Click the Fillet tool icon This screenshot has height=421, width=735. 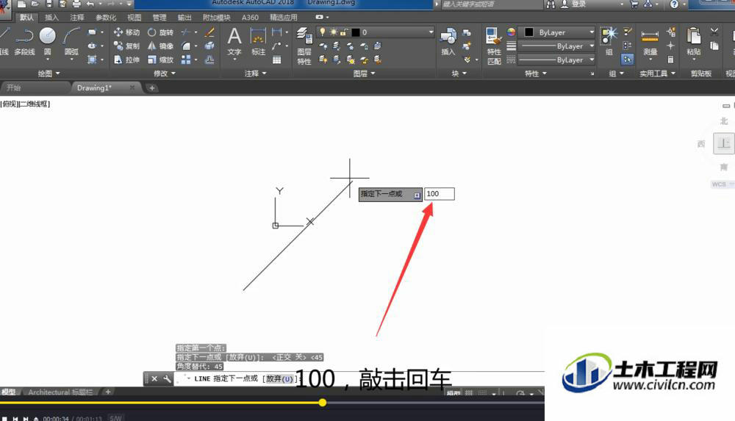pyautogui.click(x=186, y=46)
